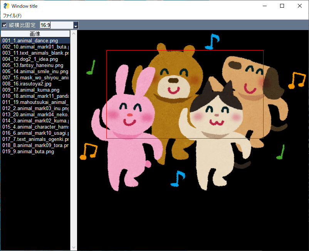
Task: Select 003_11.text_animals_blank entry
Action: [x=35, y=52]
